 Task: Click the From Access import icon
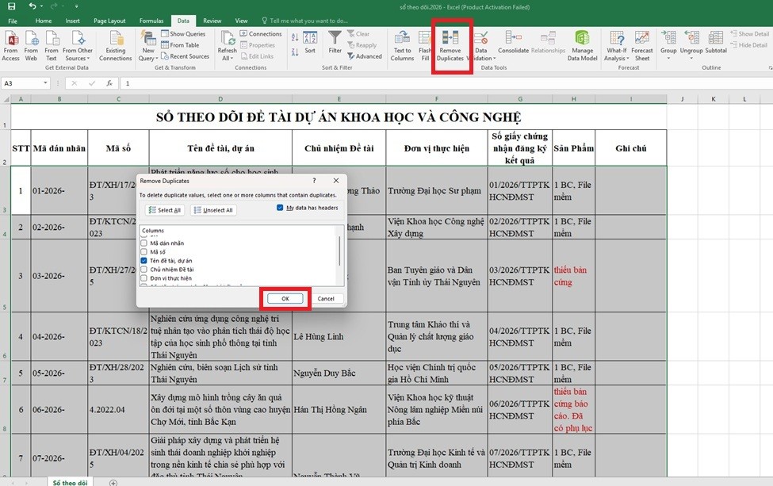tap(11, 45)
